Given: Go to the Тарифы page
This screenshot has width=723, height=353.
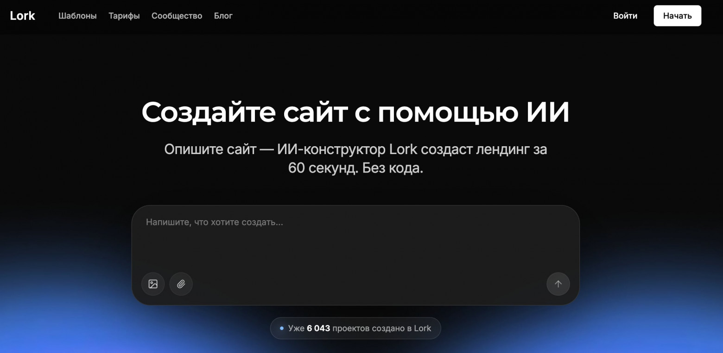Looking at the screenshot, I should pyautogui.click(x=124, y=16).
